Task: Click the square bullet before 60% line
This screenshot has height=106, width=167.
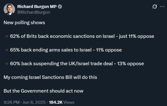Action: (7, 64)
